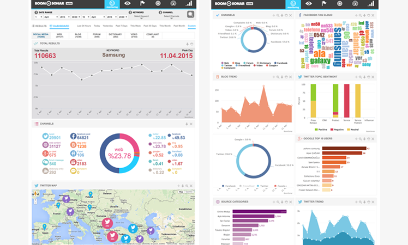Click the web content channel icon (31127)
This screenshot has height=245, width=408.
click(45, 145)
